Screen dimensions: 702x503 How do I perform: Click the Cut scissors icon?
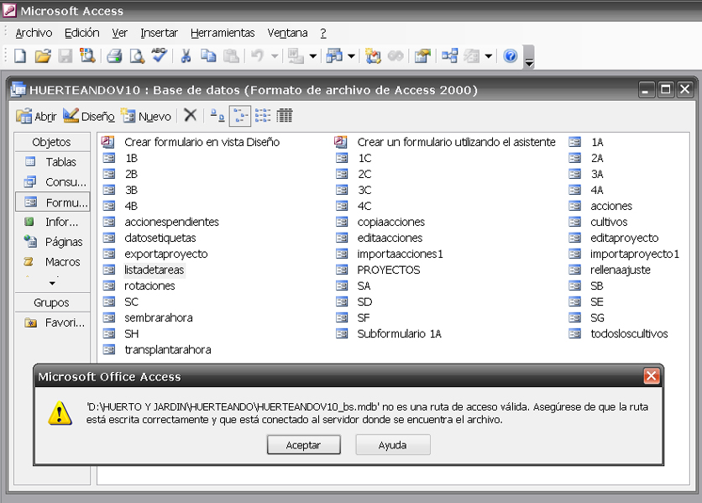point(186,56)
